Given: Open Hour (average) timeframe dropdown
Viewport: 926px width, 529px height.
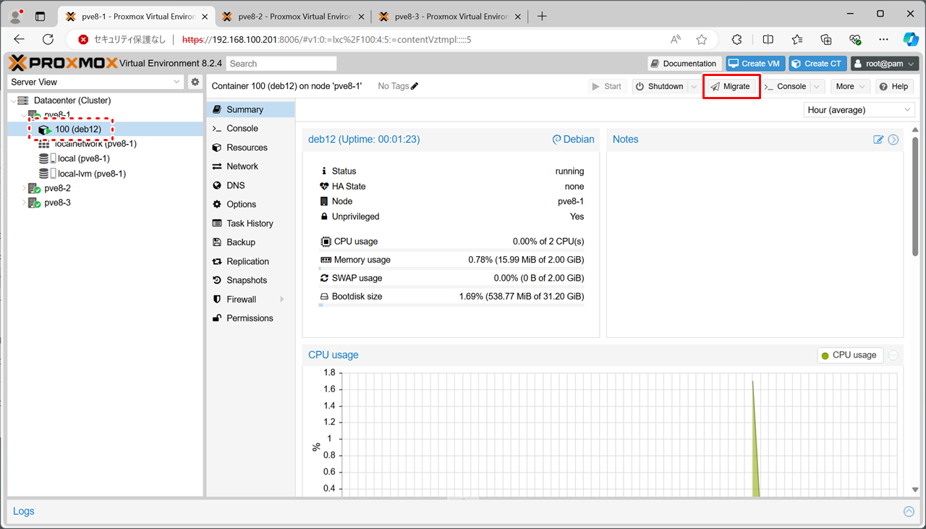Looking at the screenshot, I should click(x=859, y=110).
